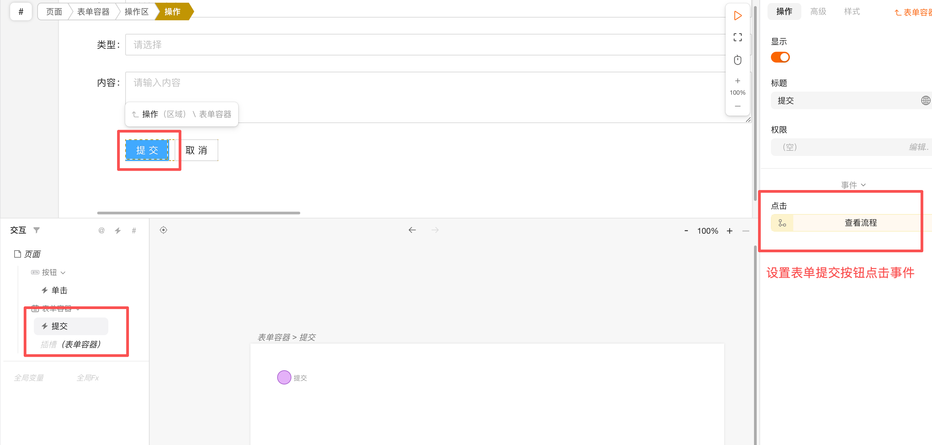
Task: Open the 类型 select dropdown
Action: click(425, 45)
